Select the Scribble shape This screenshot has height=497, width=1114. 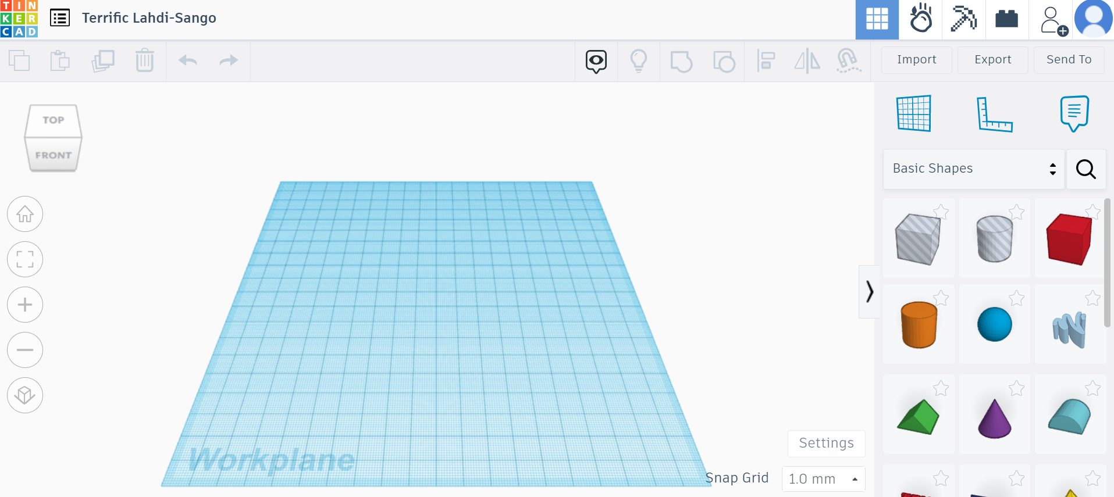click(x=1070, y=329)
